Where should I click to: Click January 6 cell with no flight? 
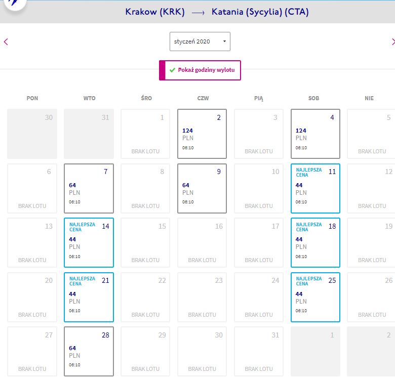[32, 189]
